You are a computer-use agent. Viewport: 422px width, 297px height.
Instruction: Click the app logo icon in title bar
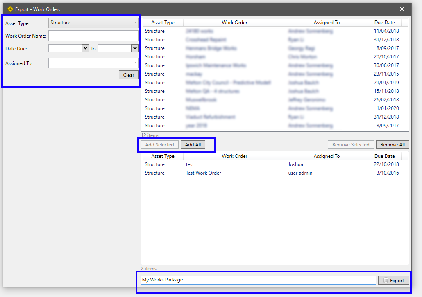10,9
